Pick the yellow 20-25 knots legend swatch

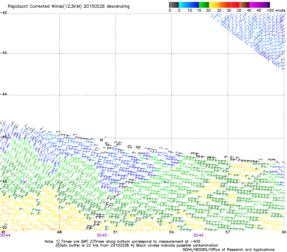[214, 5]
